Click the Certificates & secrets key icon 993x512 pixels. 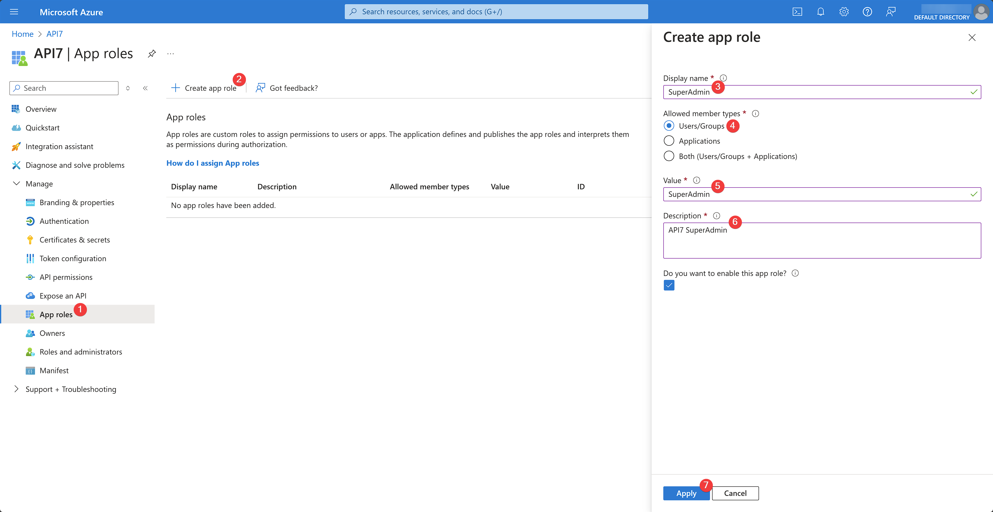coord(30,240)
